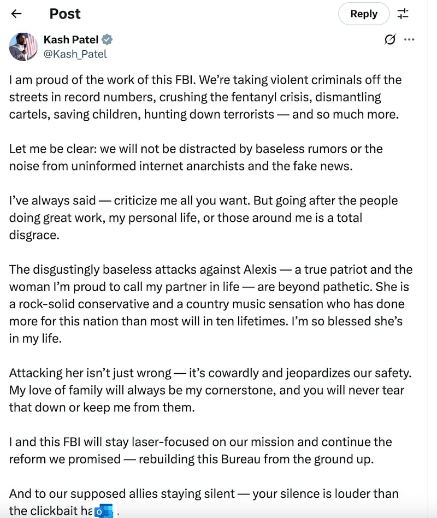Click the Post header title
The width and height of the screenshot is (437, 518).
[x=65, y=14]
